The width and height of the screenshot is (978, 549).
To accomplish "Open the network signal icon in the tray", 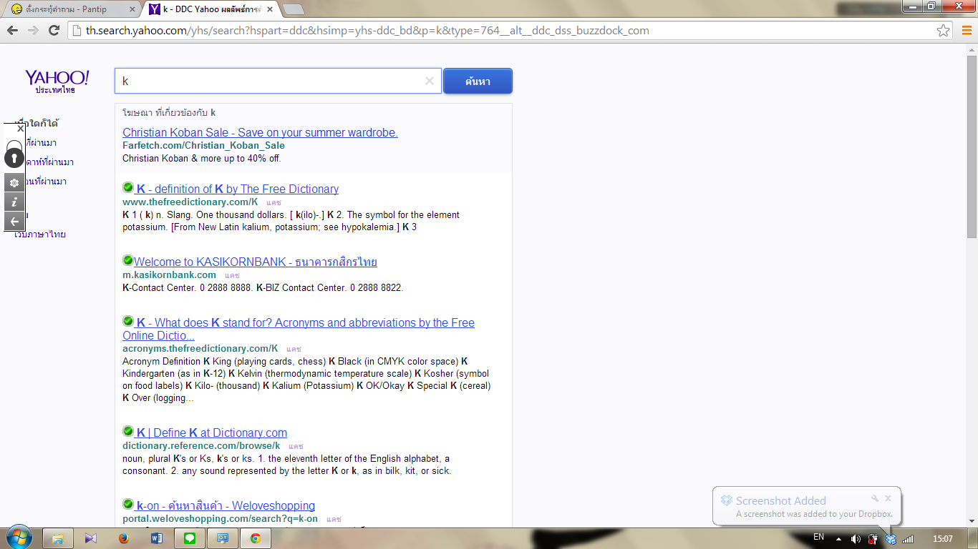I will [908, 538].
